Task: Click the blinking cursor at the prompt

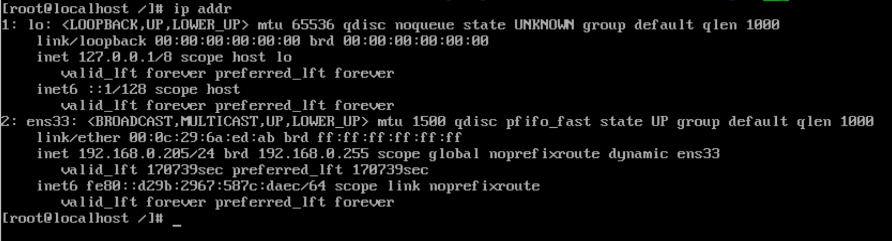Action: (177, 225)
